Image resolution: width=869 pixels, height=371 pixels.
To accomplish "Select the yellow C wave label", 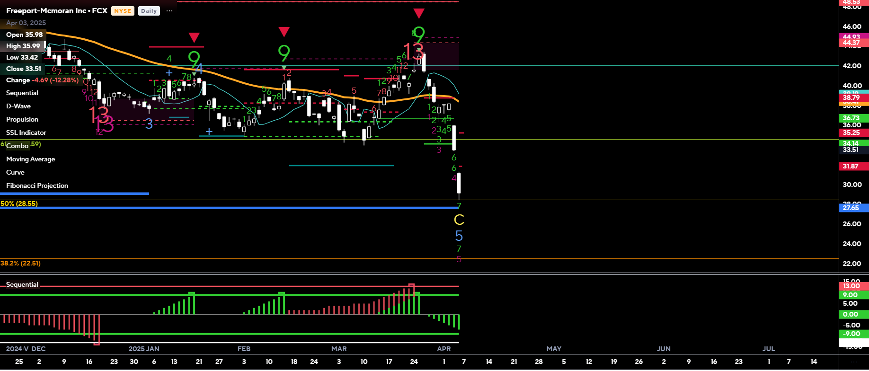I will [459, 220].
